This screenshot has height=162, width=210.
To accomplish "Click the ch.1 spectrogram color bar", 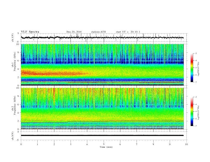I will pos(192,68).
